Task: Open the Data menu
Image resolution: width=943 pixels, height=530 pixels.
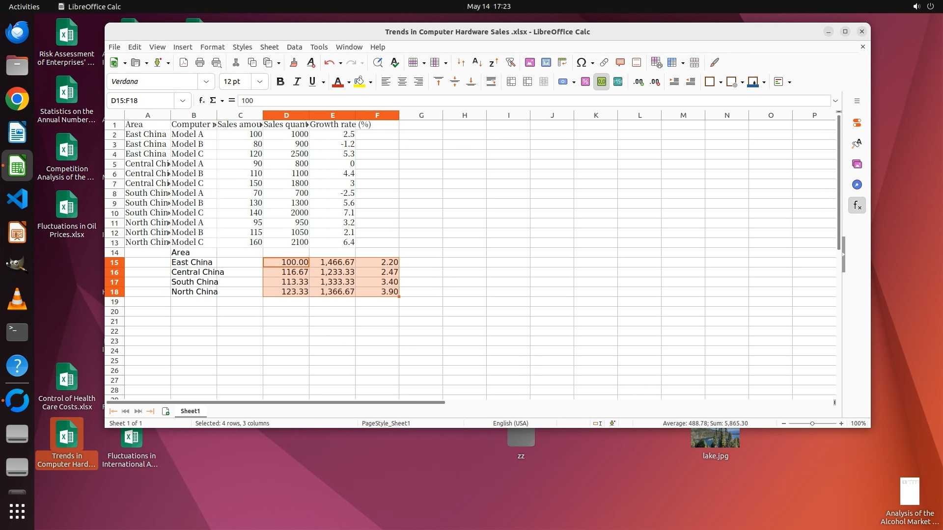Action: coord(294,47)
